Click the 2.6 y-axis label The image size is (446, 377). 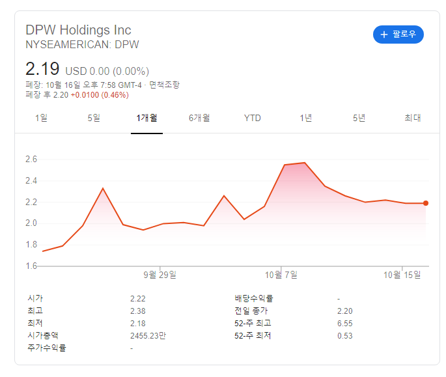[31, 159]
